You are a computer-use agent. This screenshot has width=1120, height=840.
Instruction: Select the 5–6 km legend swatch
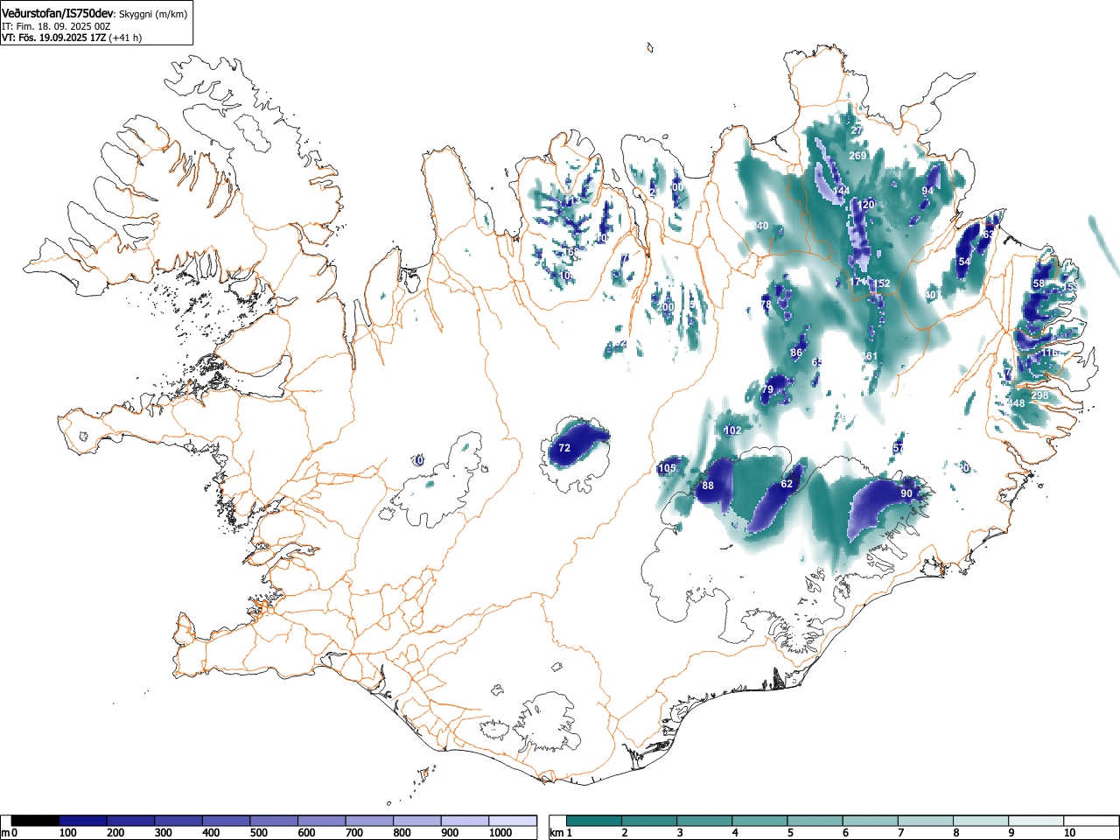point(815,821)
